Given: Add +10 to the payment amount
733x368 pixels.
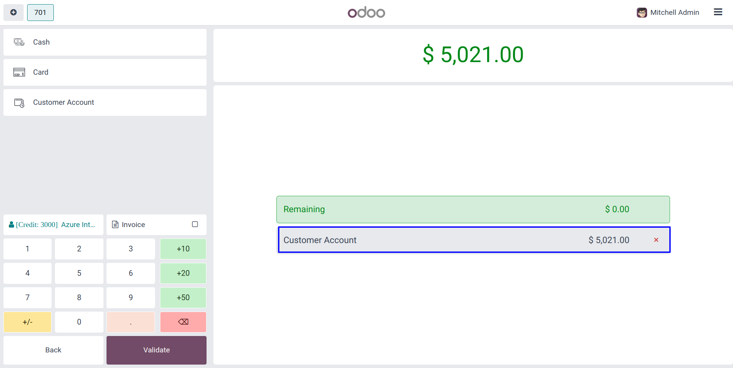Looking at the screenshot, I should [183, 249].
